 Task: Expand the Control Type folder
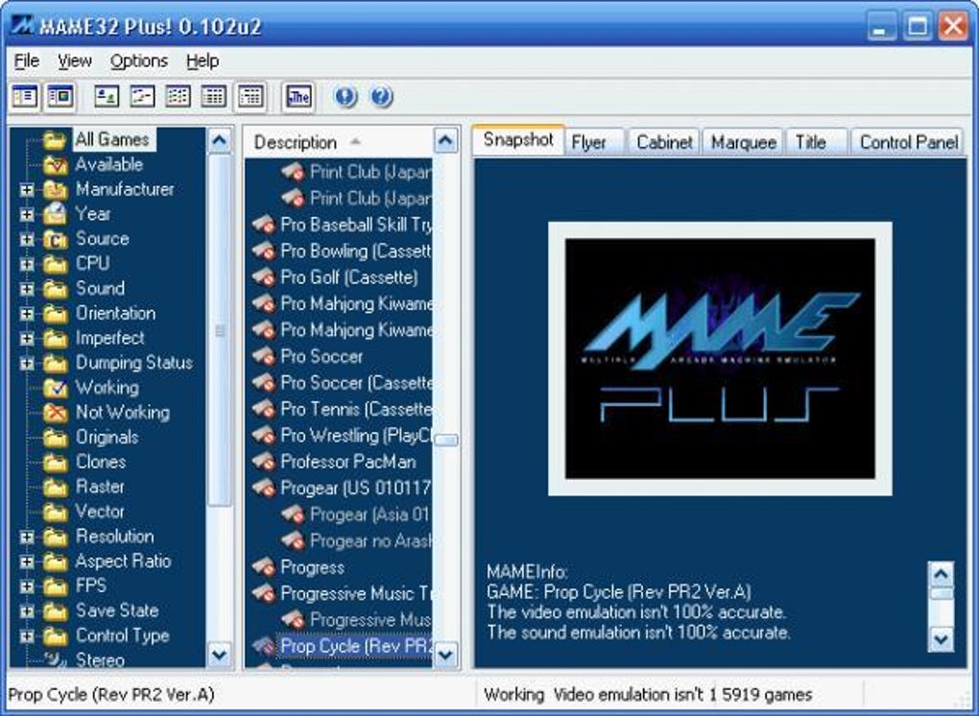point(26,636)
